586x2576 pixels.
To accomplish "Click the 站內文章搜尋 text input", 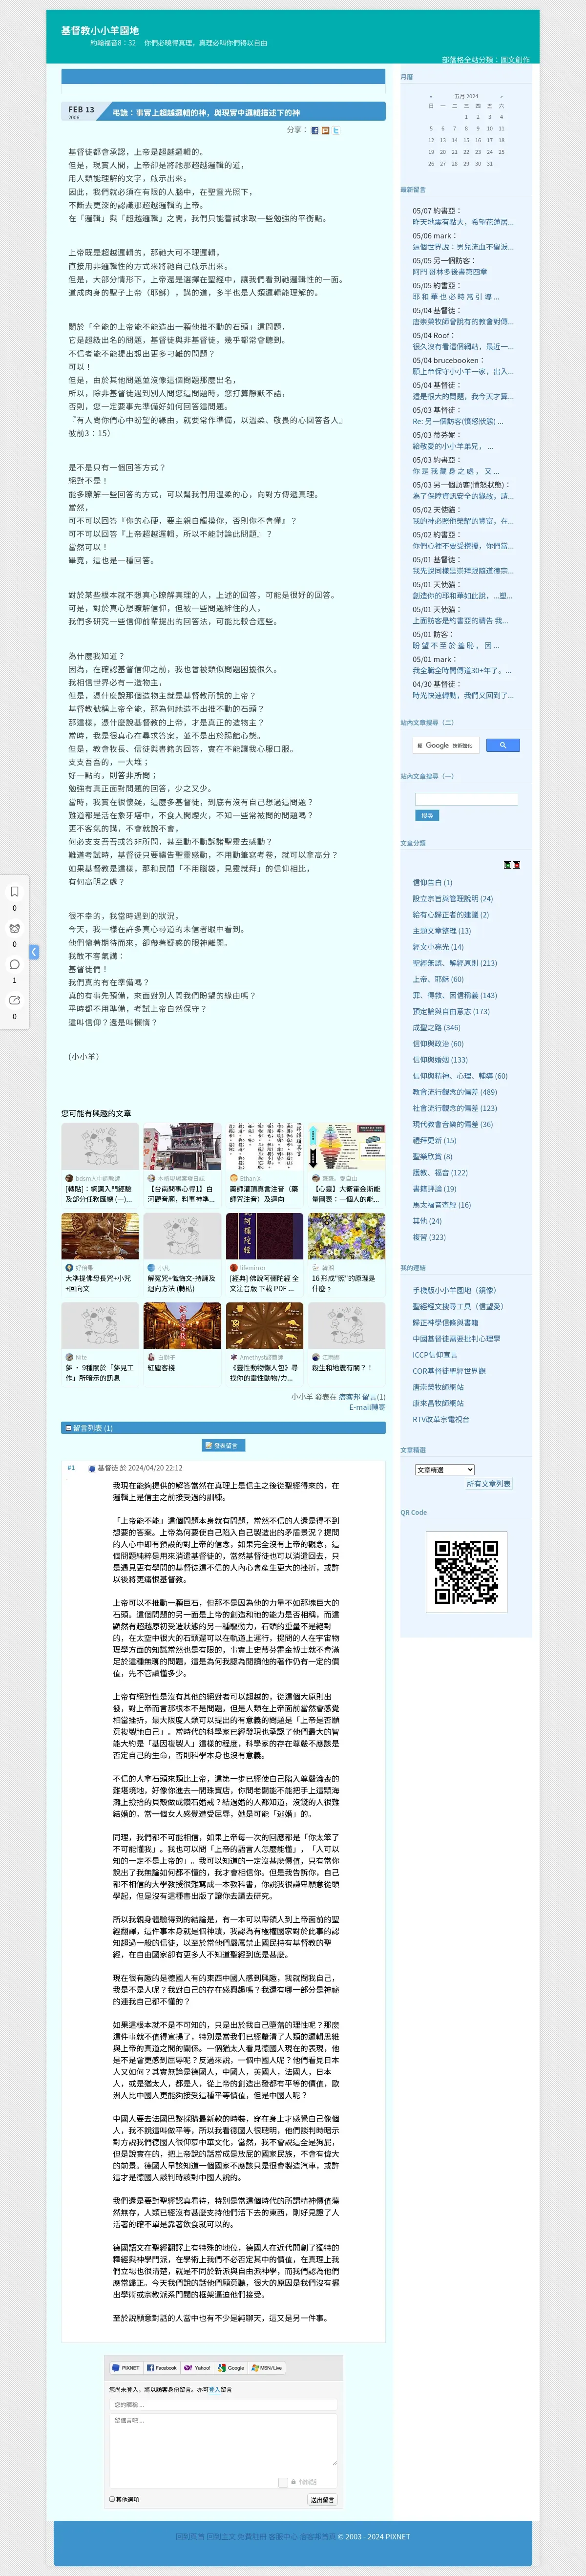I will [466, 799].
